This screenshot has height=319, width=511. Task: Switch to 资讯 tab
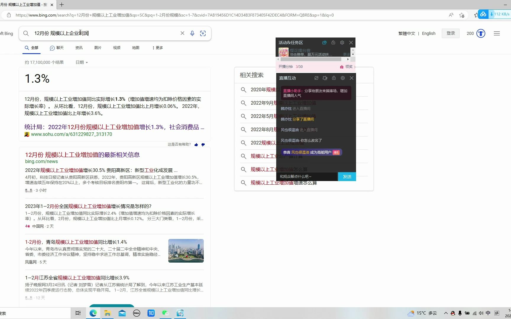(79, 48)
